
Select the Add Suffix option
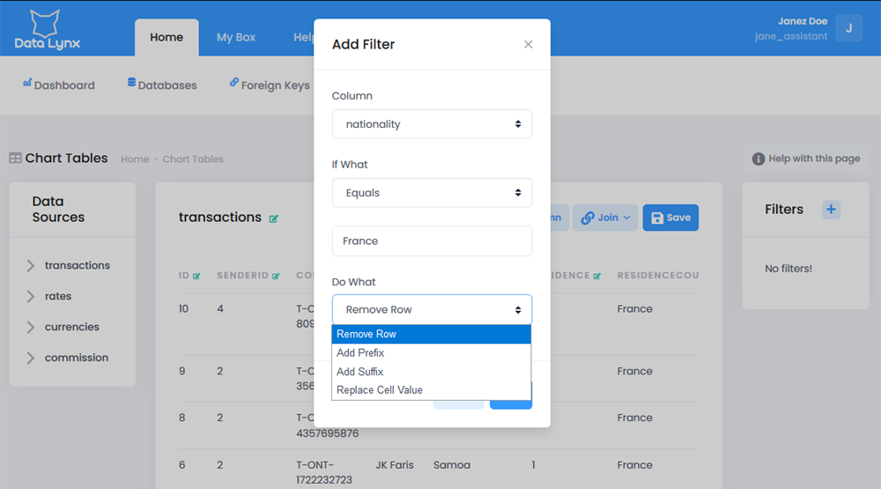[359, 372]
